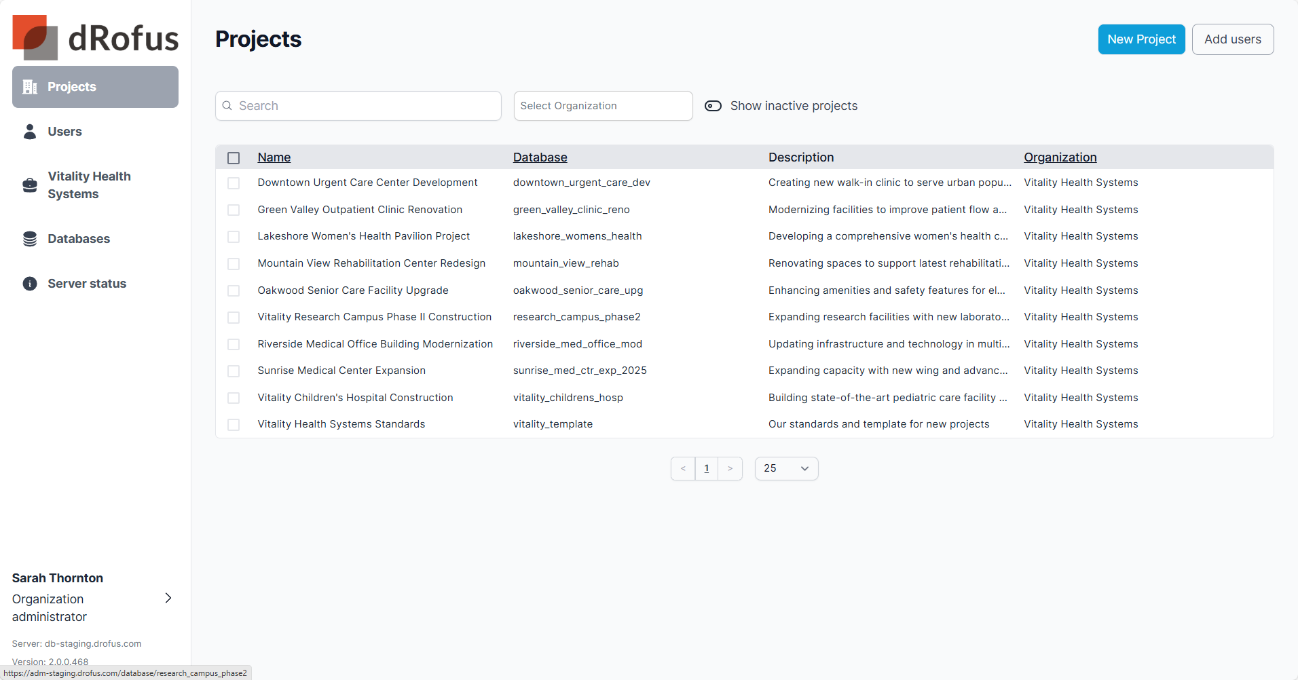Open the Select Organization dropdown

click(x=603, y=106)
